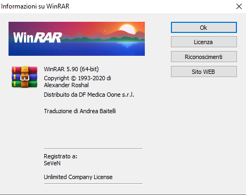Viewport: 246px width, 195px height.
Task: Open the Licenza dialog
Action: (x=204, y=42)
